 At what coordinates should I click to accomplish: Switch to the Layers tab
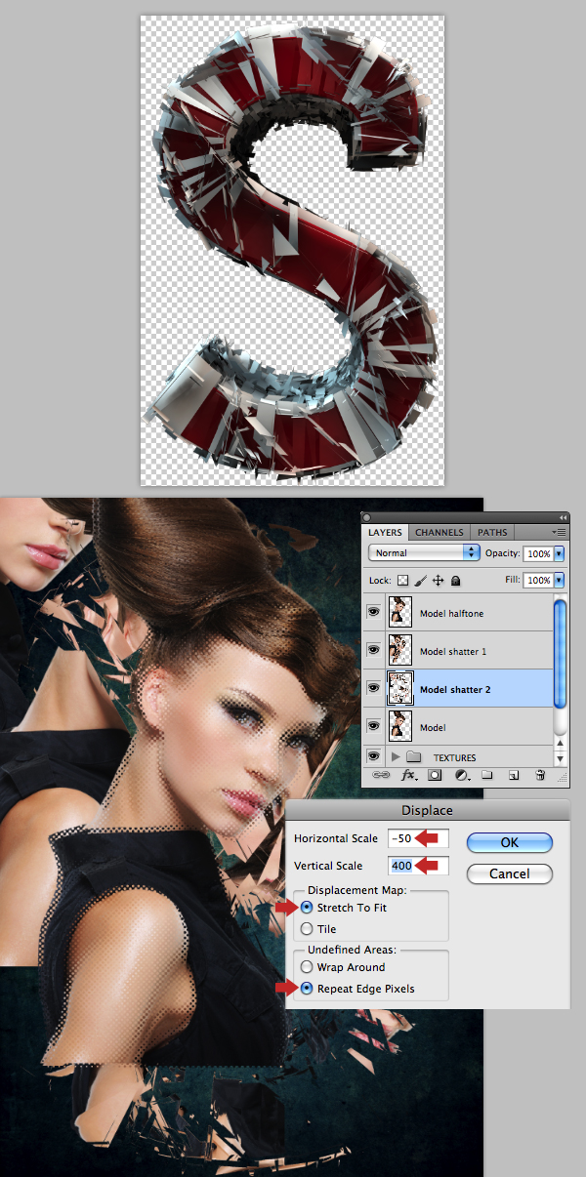pos(385,533)
